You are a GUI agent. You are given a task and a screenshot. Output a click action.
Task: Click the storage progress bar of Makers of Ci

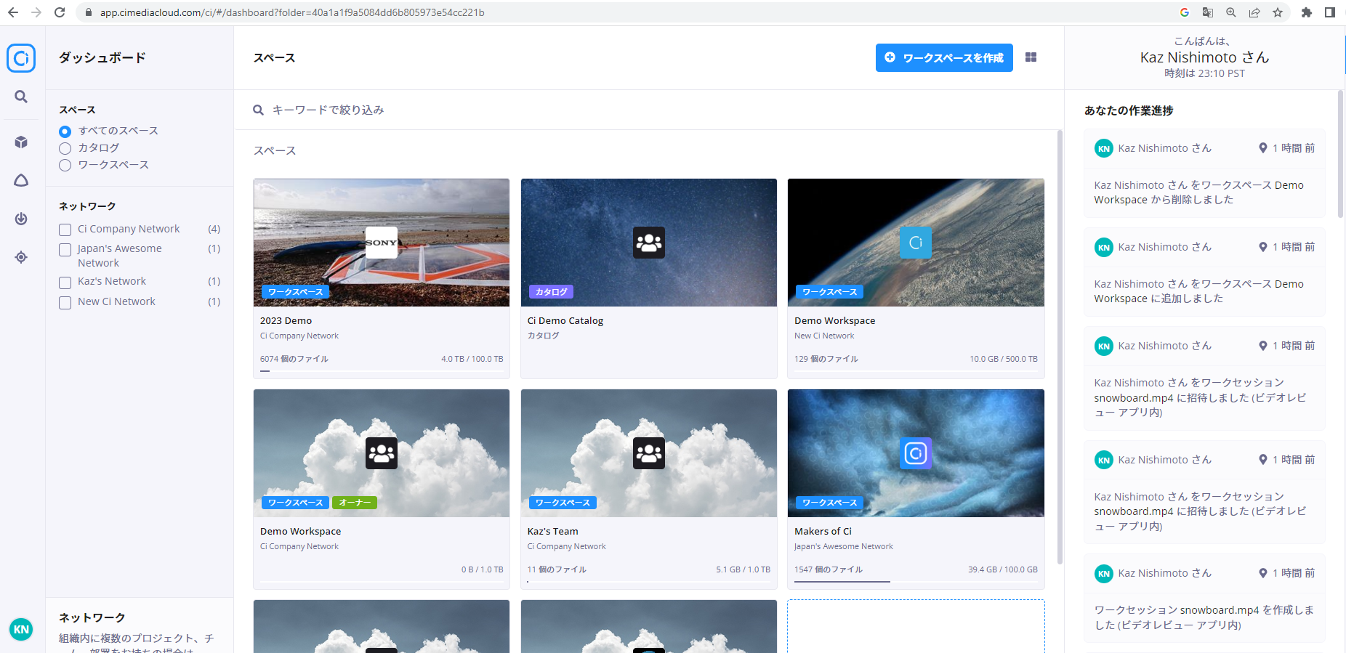click(x=916, y=582)
